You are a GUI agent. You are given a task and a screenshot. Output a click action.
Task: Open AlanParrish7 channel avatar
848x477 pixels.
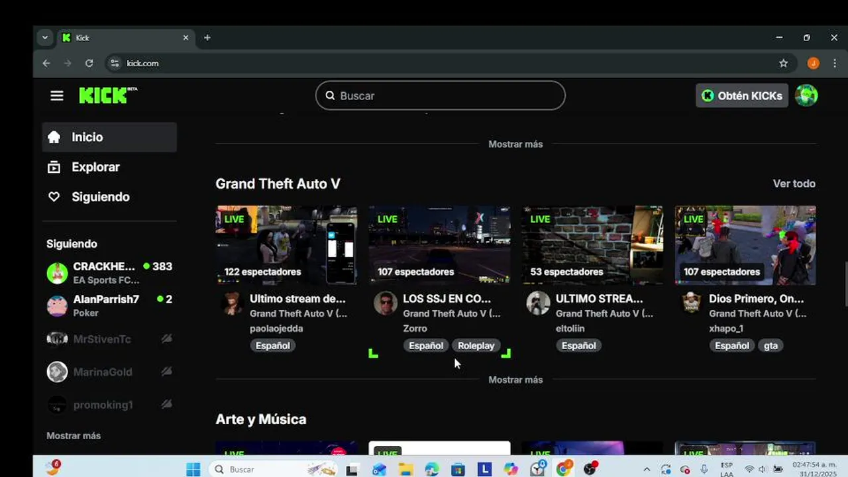pos(57,305)
